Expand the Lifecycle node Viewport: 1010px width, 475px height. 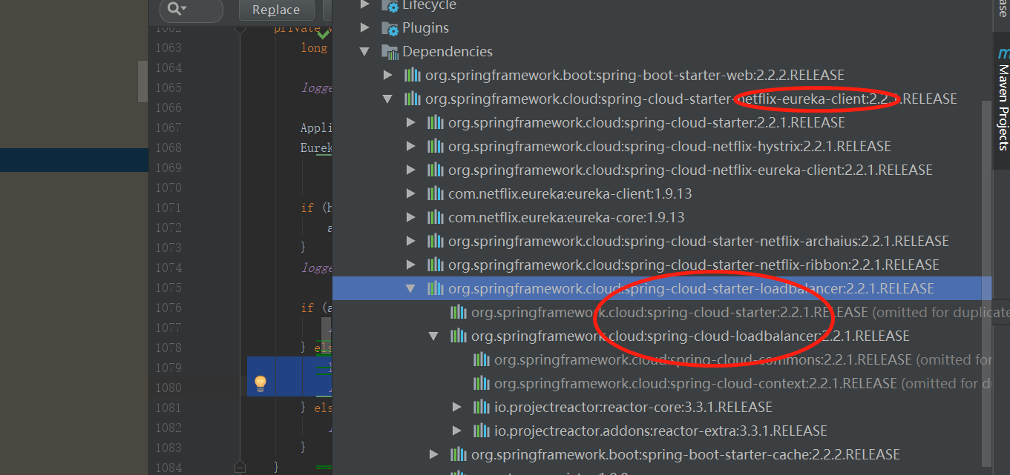point(364,4)
